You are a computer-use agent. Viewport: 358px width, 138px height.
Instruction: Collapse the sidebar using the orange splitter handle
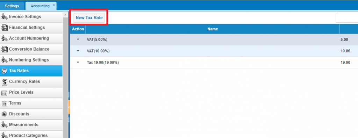point(69,107)
